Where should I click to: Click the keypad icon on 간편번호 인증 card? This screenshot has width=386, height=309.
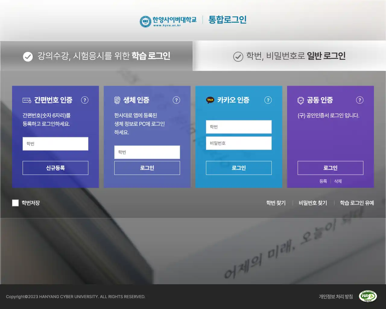point(27,100)
